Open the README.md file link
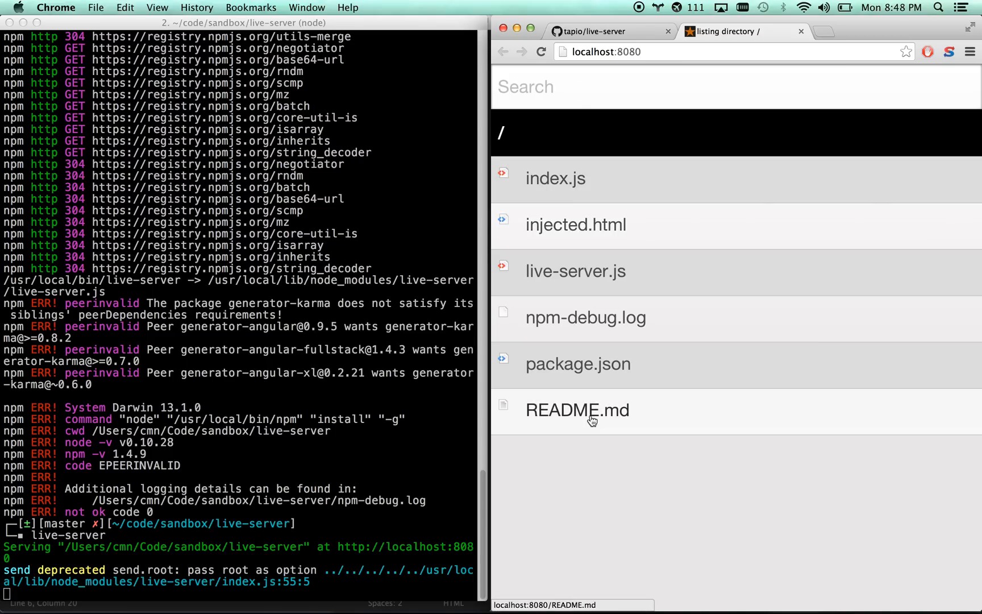982x614 pixels. click(x=577, y=410)
